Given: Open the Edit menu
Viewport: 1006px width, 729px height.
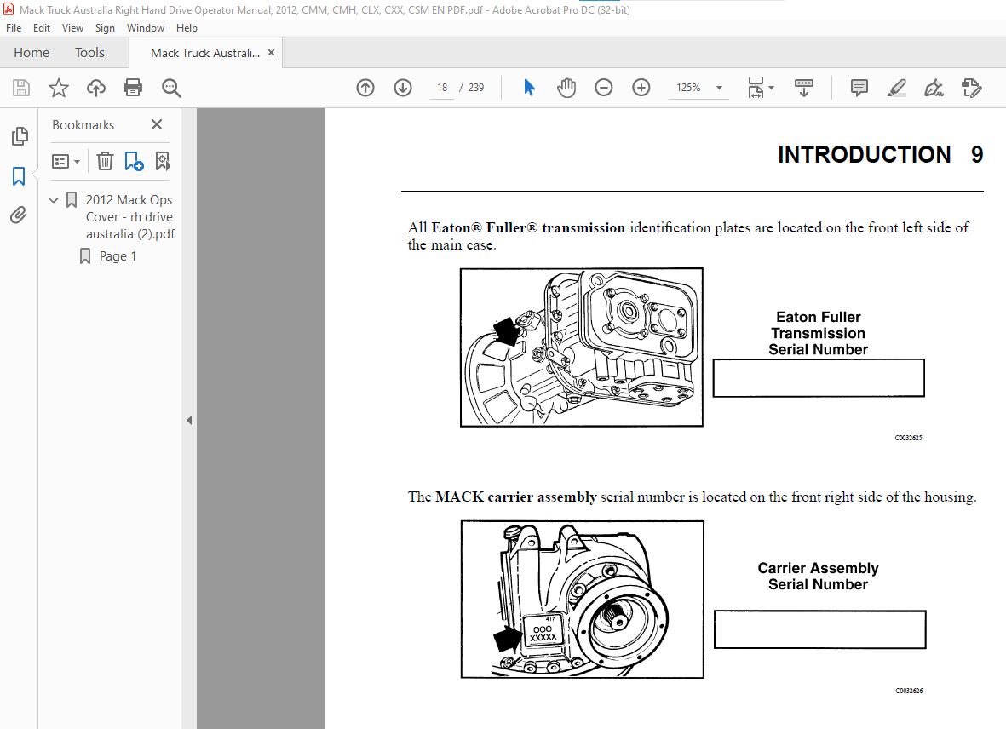Looking at the screenshot, I should click(42, 27).
